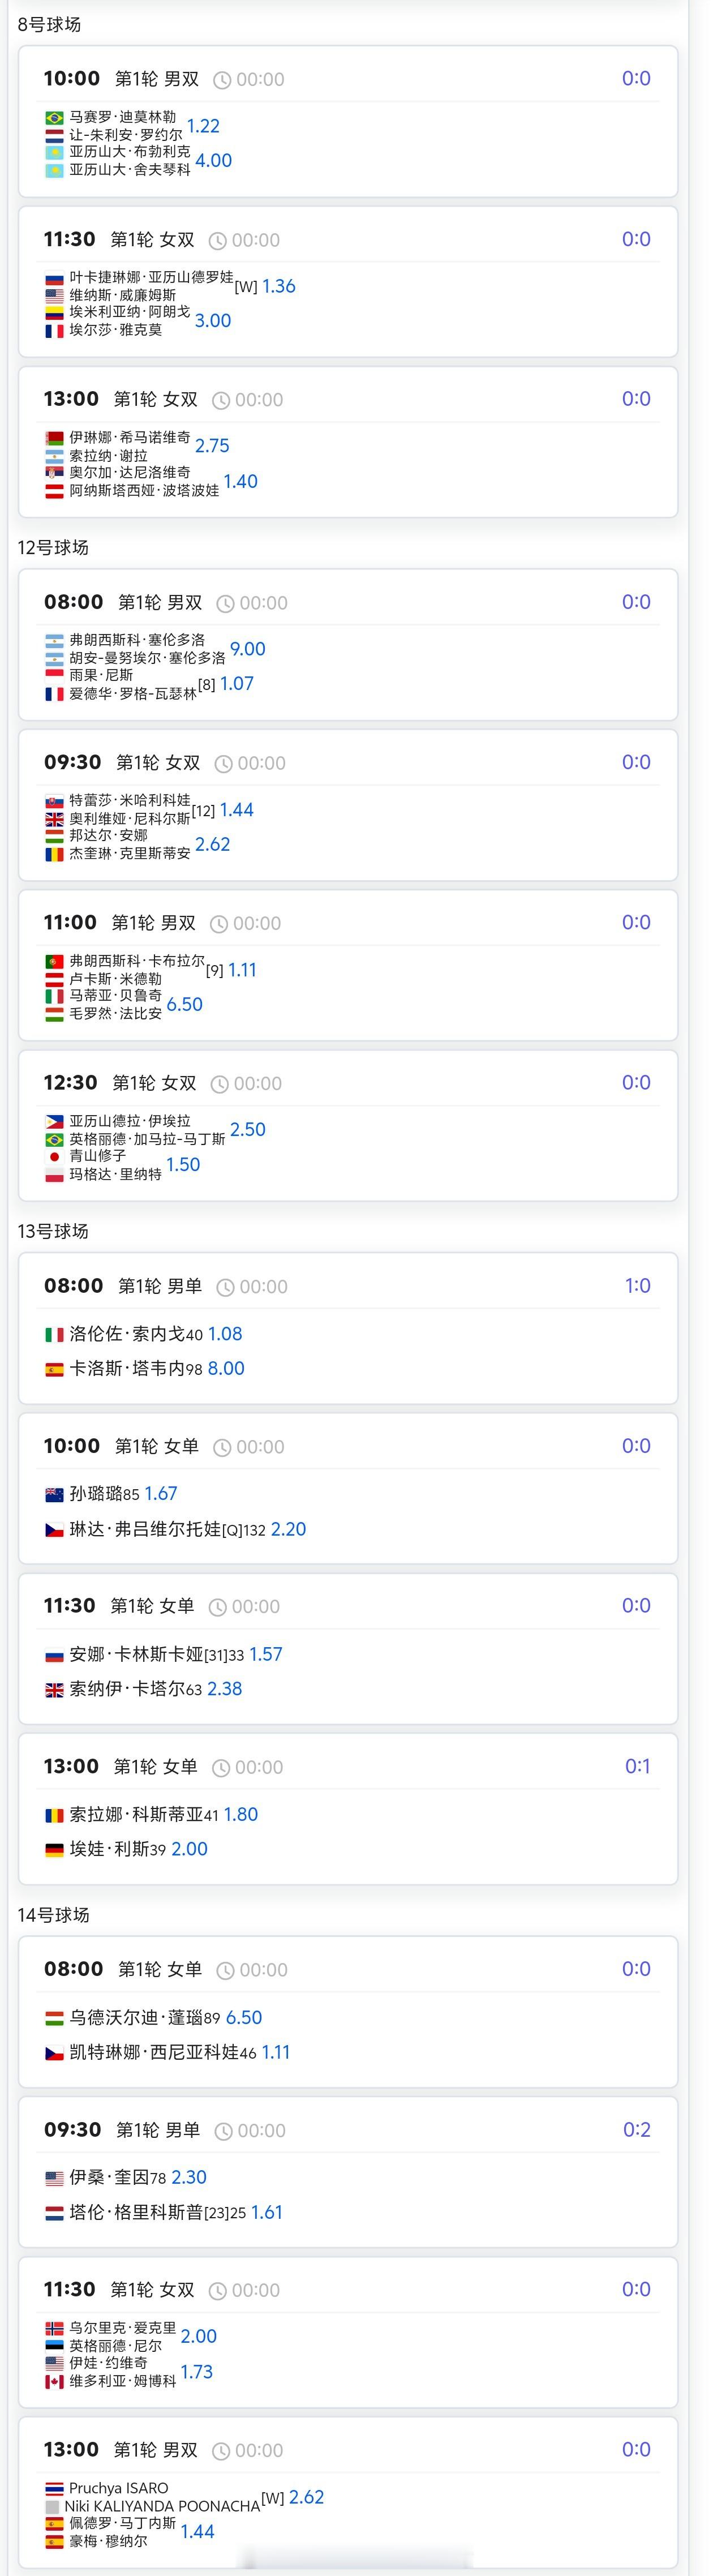Select odds 8.00 for 卡洛斯·塔韦内
Image resolution: width=713 pixels, height=2576 pixels.
226,1369
